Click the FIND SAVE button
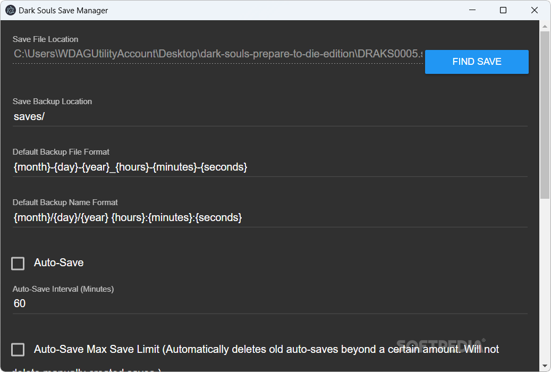 [477, 62]
